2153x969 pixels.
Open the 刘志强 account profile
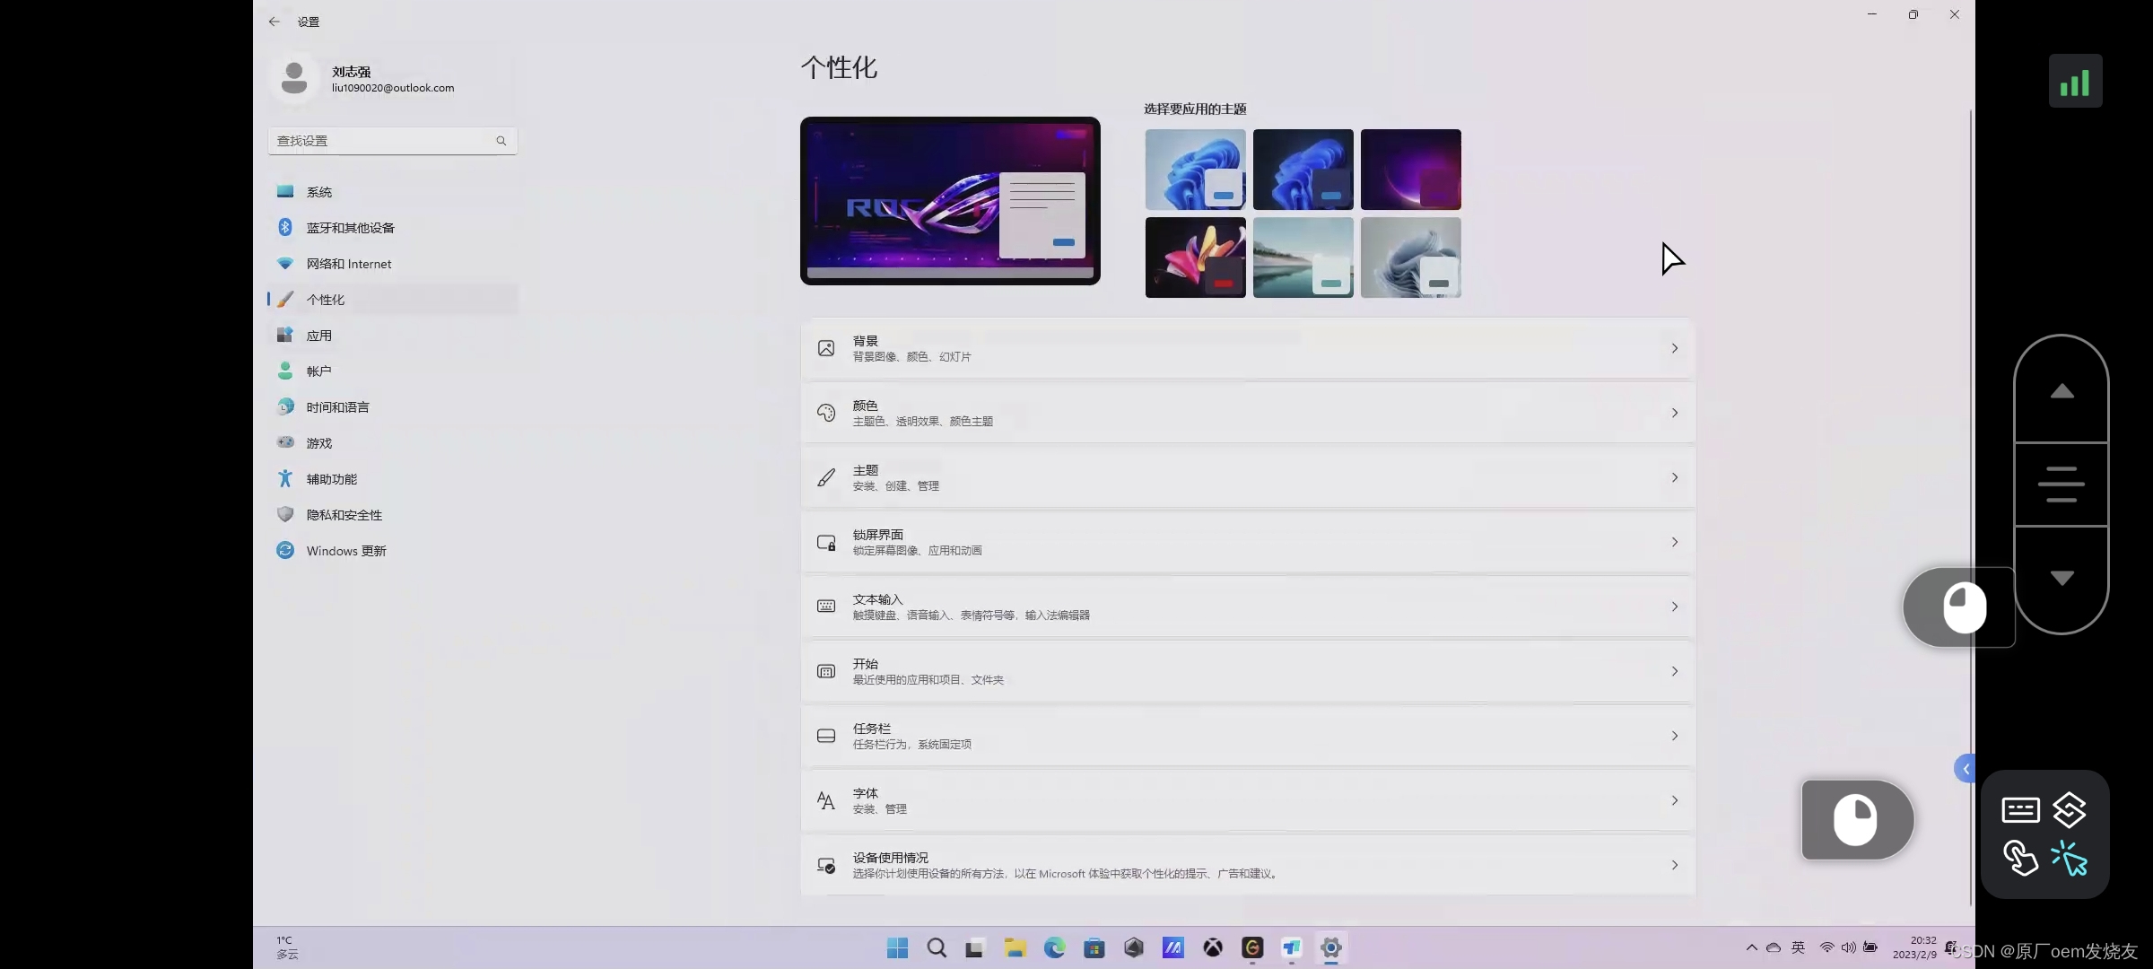point(363,79)
